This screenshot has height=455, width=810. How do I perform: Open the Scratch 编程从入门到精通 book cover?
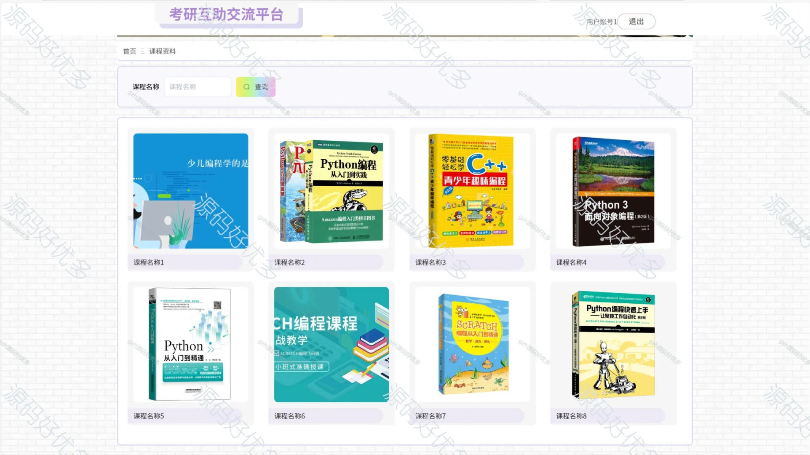[473, 344]
